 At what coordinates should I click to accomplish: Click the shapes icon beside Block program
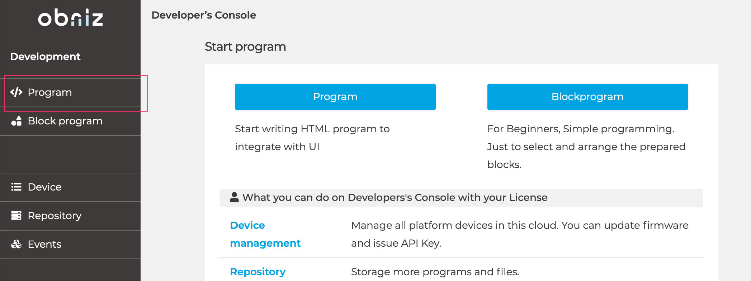16,121
